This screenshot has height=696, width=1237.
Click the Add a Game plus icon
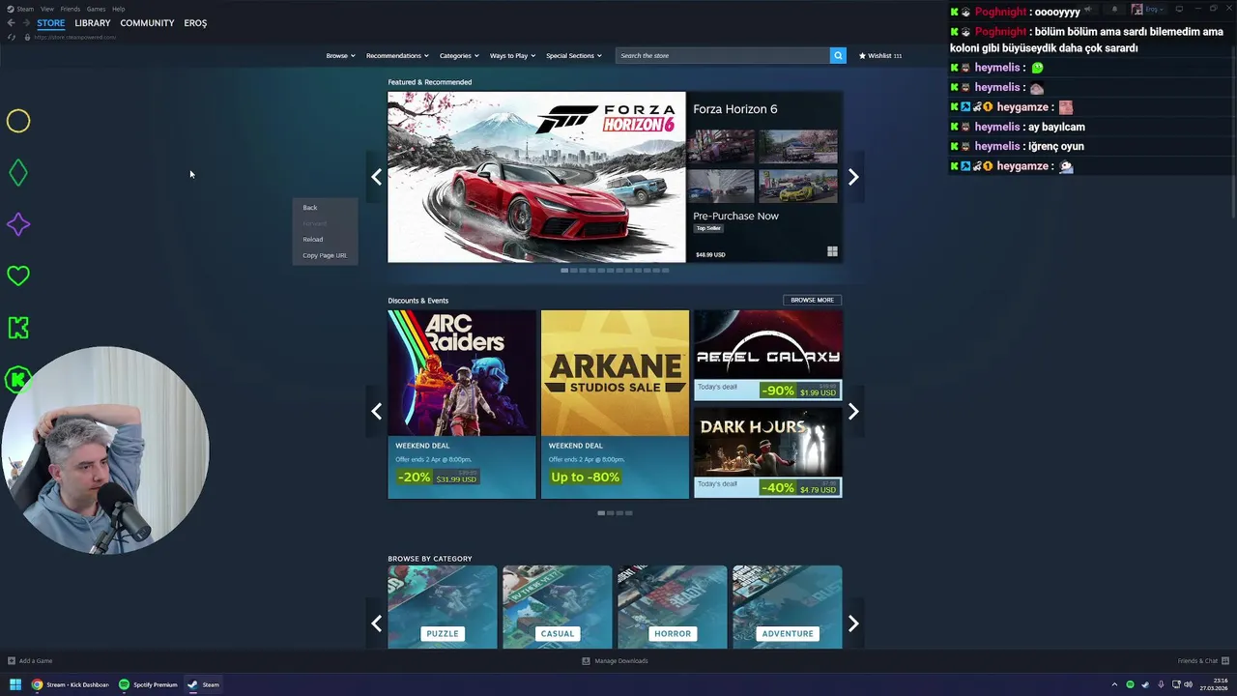click(x=12, y=661)
